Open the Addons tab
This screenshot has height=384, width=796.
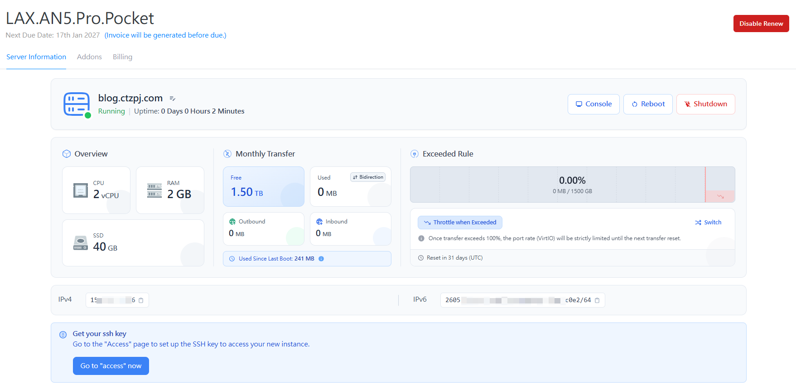pos(89,57)
